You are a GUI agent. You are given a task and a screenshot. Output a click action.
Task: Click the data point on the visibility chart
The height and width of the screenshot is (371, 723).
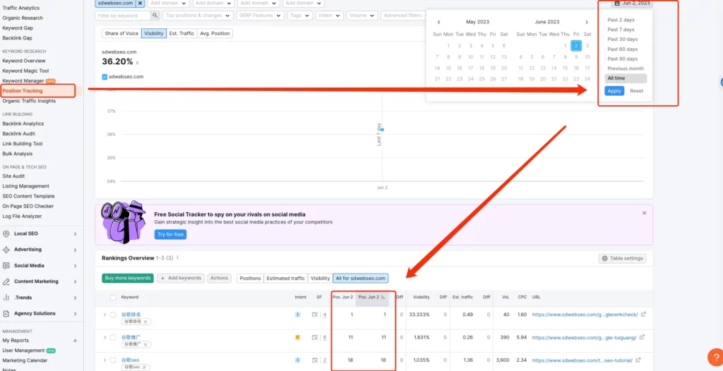(382, 130)
